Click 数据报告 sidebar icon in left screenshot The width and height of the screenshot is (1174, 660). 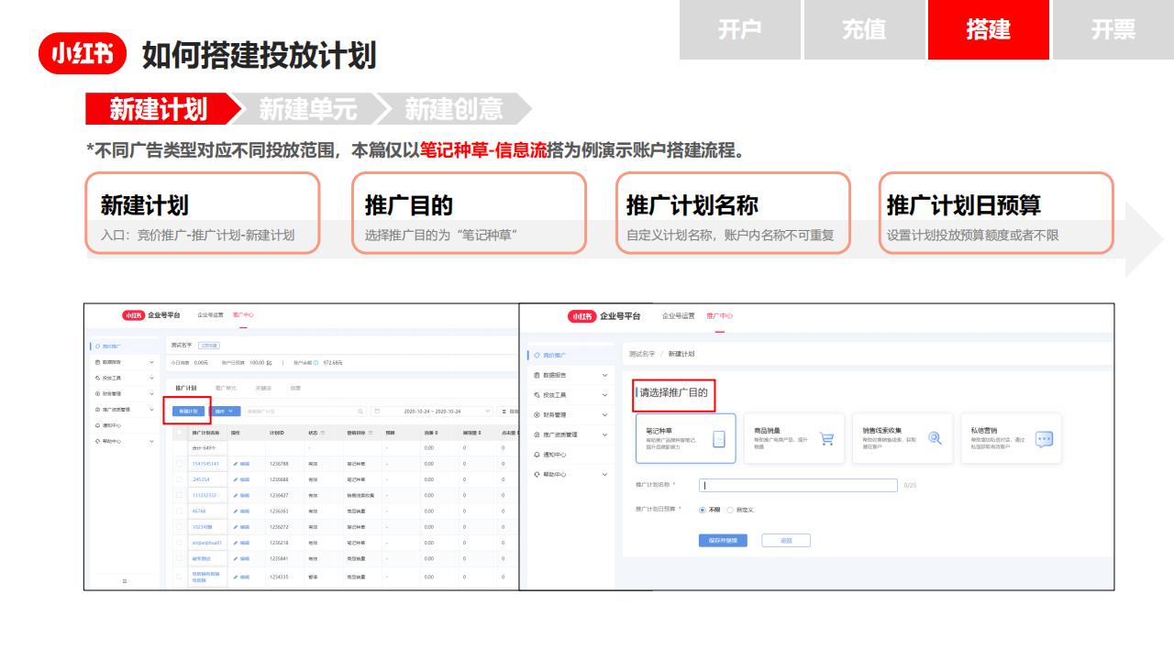[97, 362]
